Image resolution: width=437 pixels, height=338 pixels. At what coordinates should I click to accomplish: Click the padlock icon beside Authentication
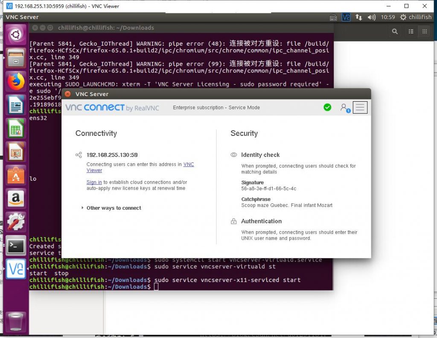pyautogui.click(x=233, y=221)
